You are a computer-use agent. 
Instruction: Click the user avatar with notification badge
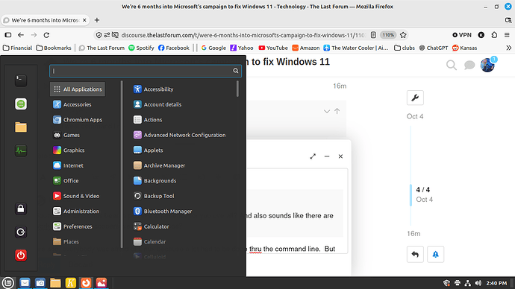tap(488, 65)
